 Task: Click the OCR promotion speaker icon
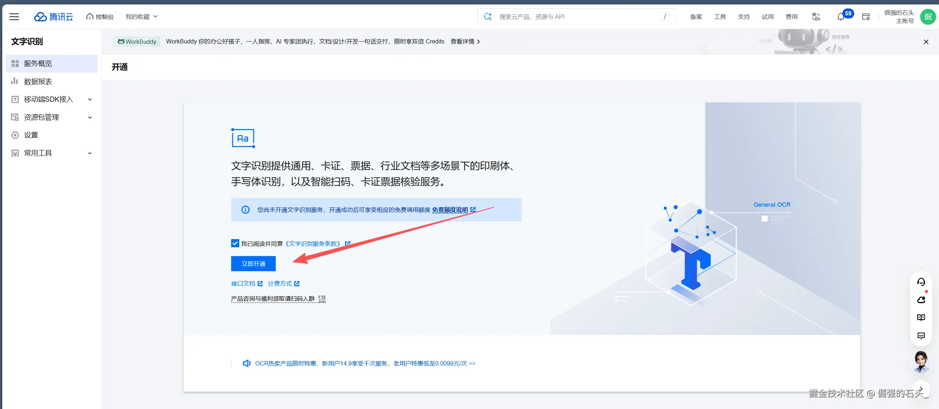point(247,363)
